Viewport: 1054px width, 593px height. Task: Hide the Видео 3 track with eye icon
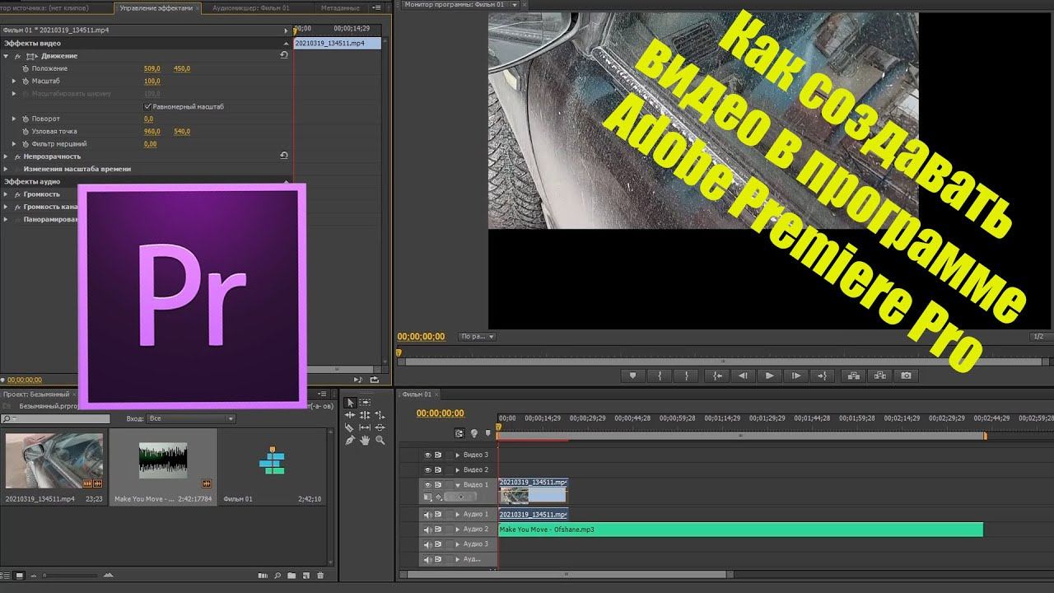pyautogui.click(x=427, y=455)
